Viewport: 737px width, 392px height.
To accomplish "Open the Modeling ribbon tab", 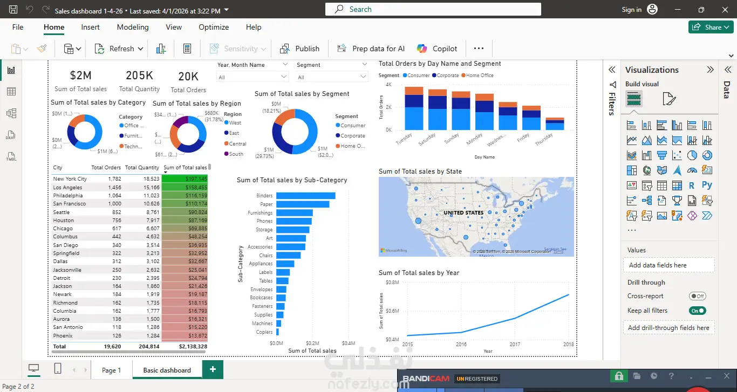I will coord(133,27).
